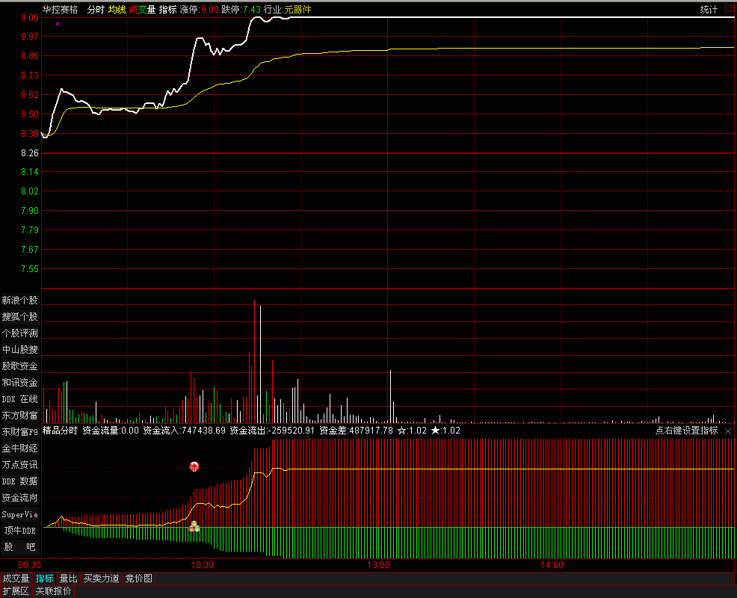Viewport: 737px width, 598px height.
Task: Switch to the 成交量 bottom tab
Action: 16,579
